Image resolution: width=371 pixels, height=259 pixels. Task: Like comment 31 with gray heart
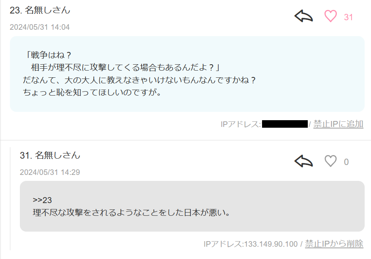point(330,161)
